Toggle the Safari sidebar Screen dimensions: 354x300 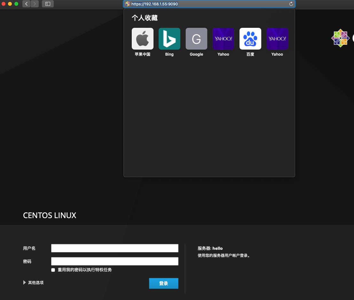point(47,4)
